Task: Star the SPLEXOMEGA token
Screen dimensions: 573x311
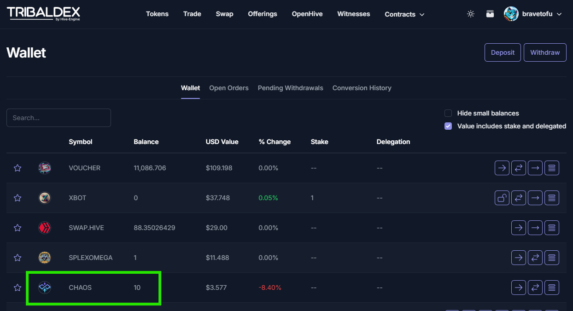Action: pos(18,258)
